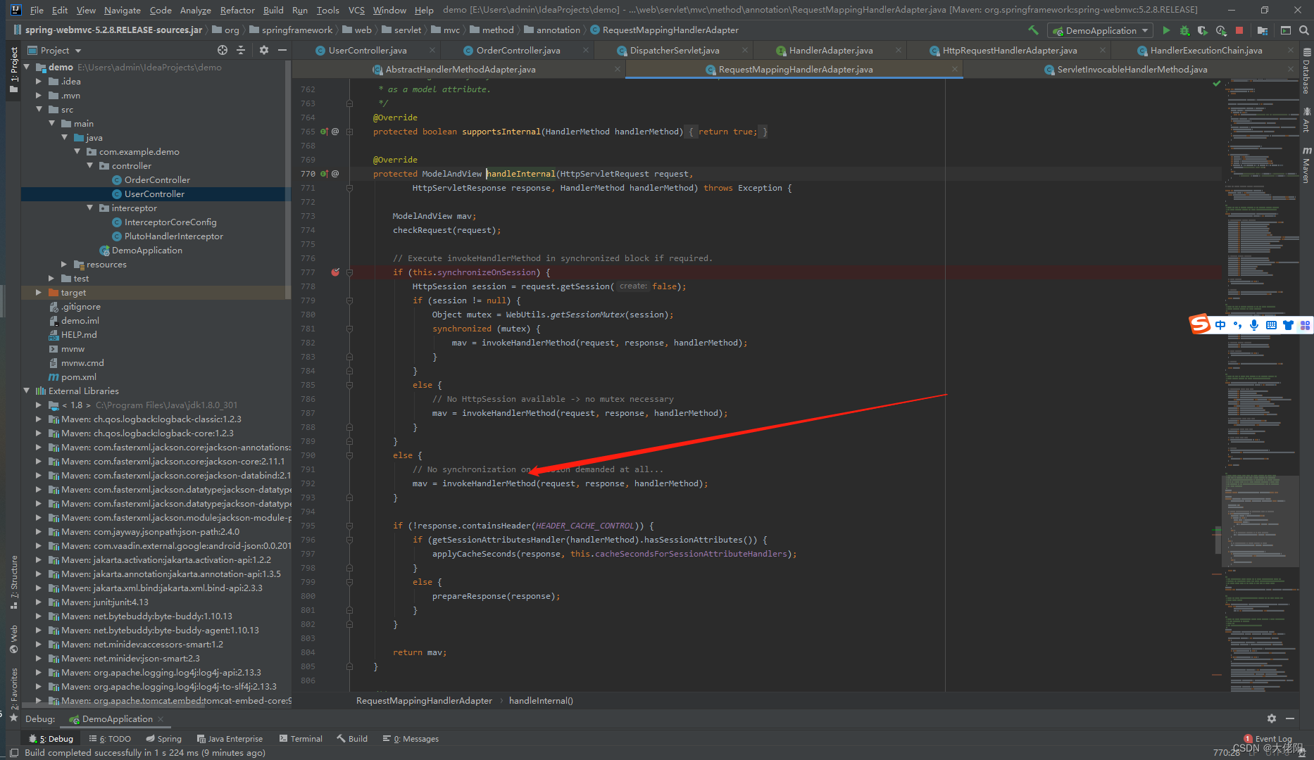Viewport: 1314px width, 760px height.
Task: Click the locate/scroll-from-source icon in Project panel
Action: pyautogui.click(x=223, y=50)
